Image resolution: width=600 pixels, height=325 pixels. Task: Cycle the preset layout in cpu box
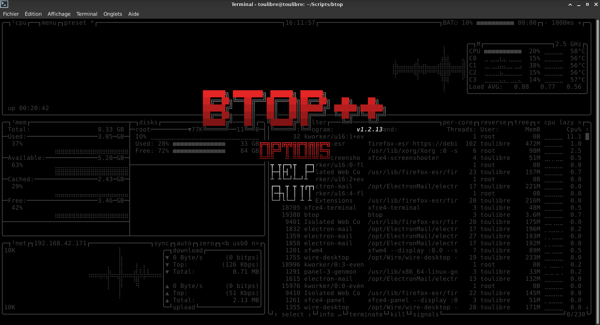click(x=75, y=23)
